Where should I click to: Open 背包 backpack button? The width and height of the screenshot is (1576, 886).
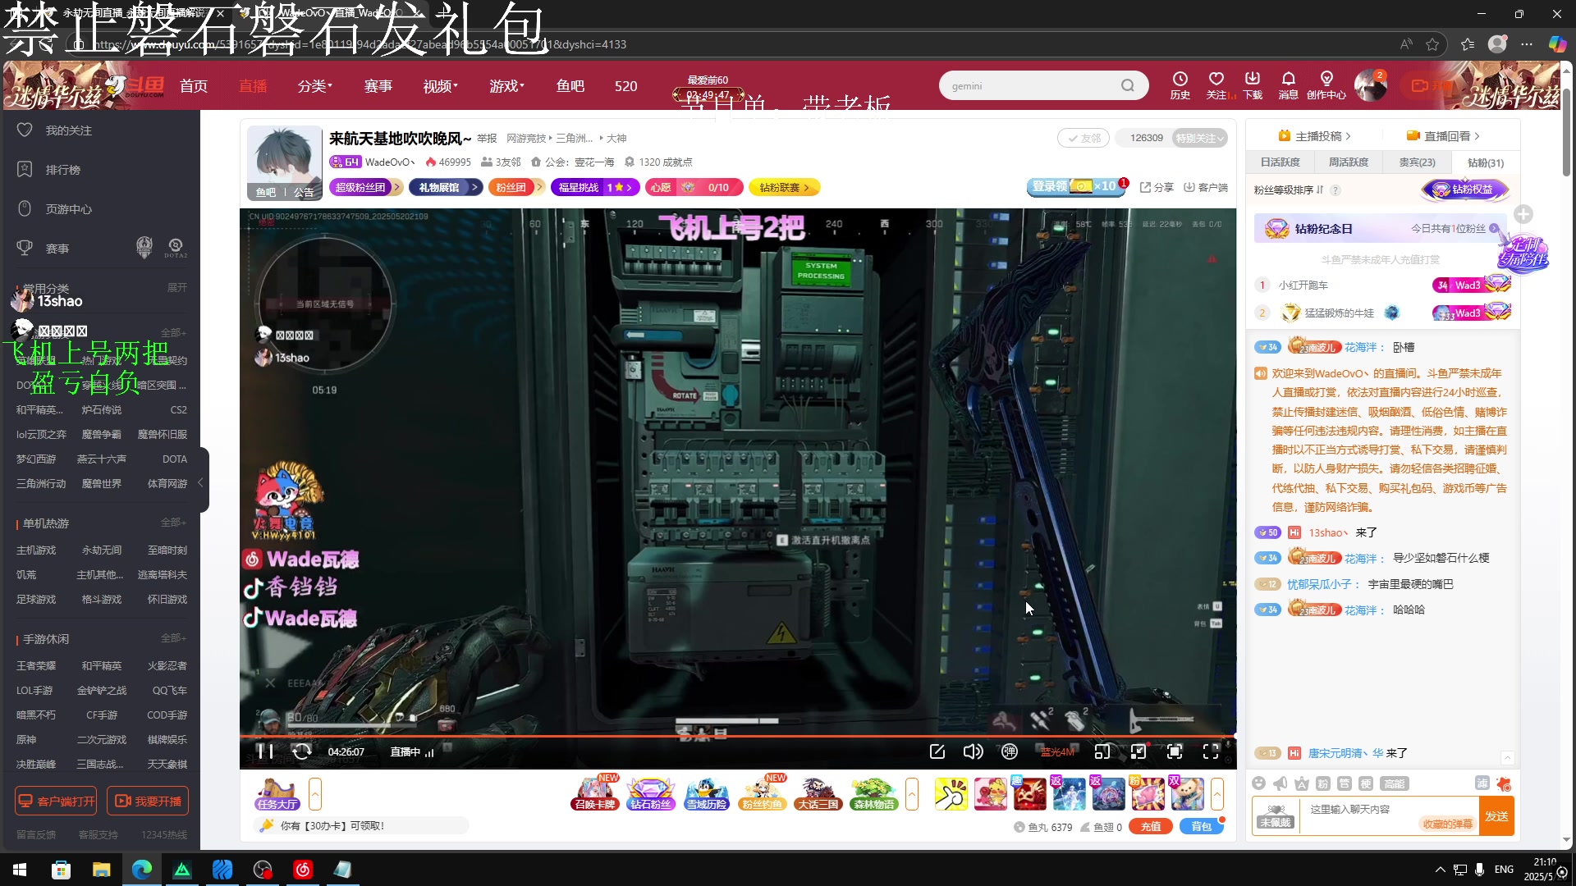pos(1202,827)
